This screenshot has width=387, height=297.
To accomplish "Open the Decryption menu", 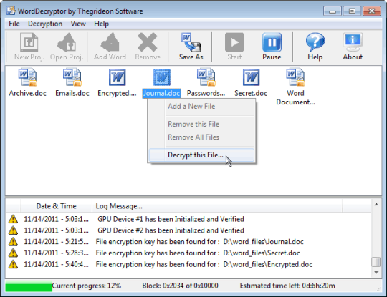I will [x=45, y=24].
